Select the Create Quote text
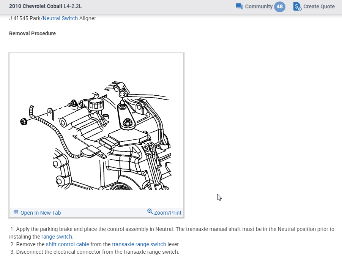This screenshot has width=342, height=264. pyautogui.click(x=319, y=6)
